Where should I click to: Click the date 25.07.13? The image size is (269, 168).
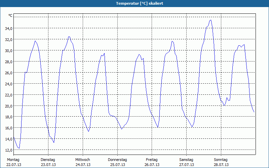click(118, 165)
